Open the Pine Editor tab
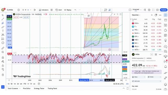168x95 pixels. pos(27,88)
